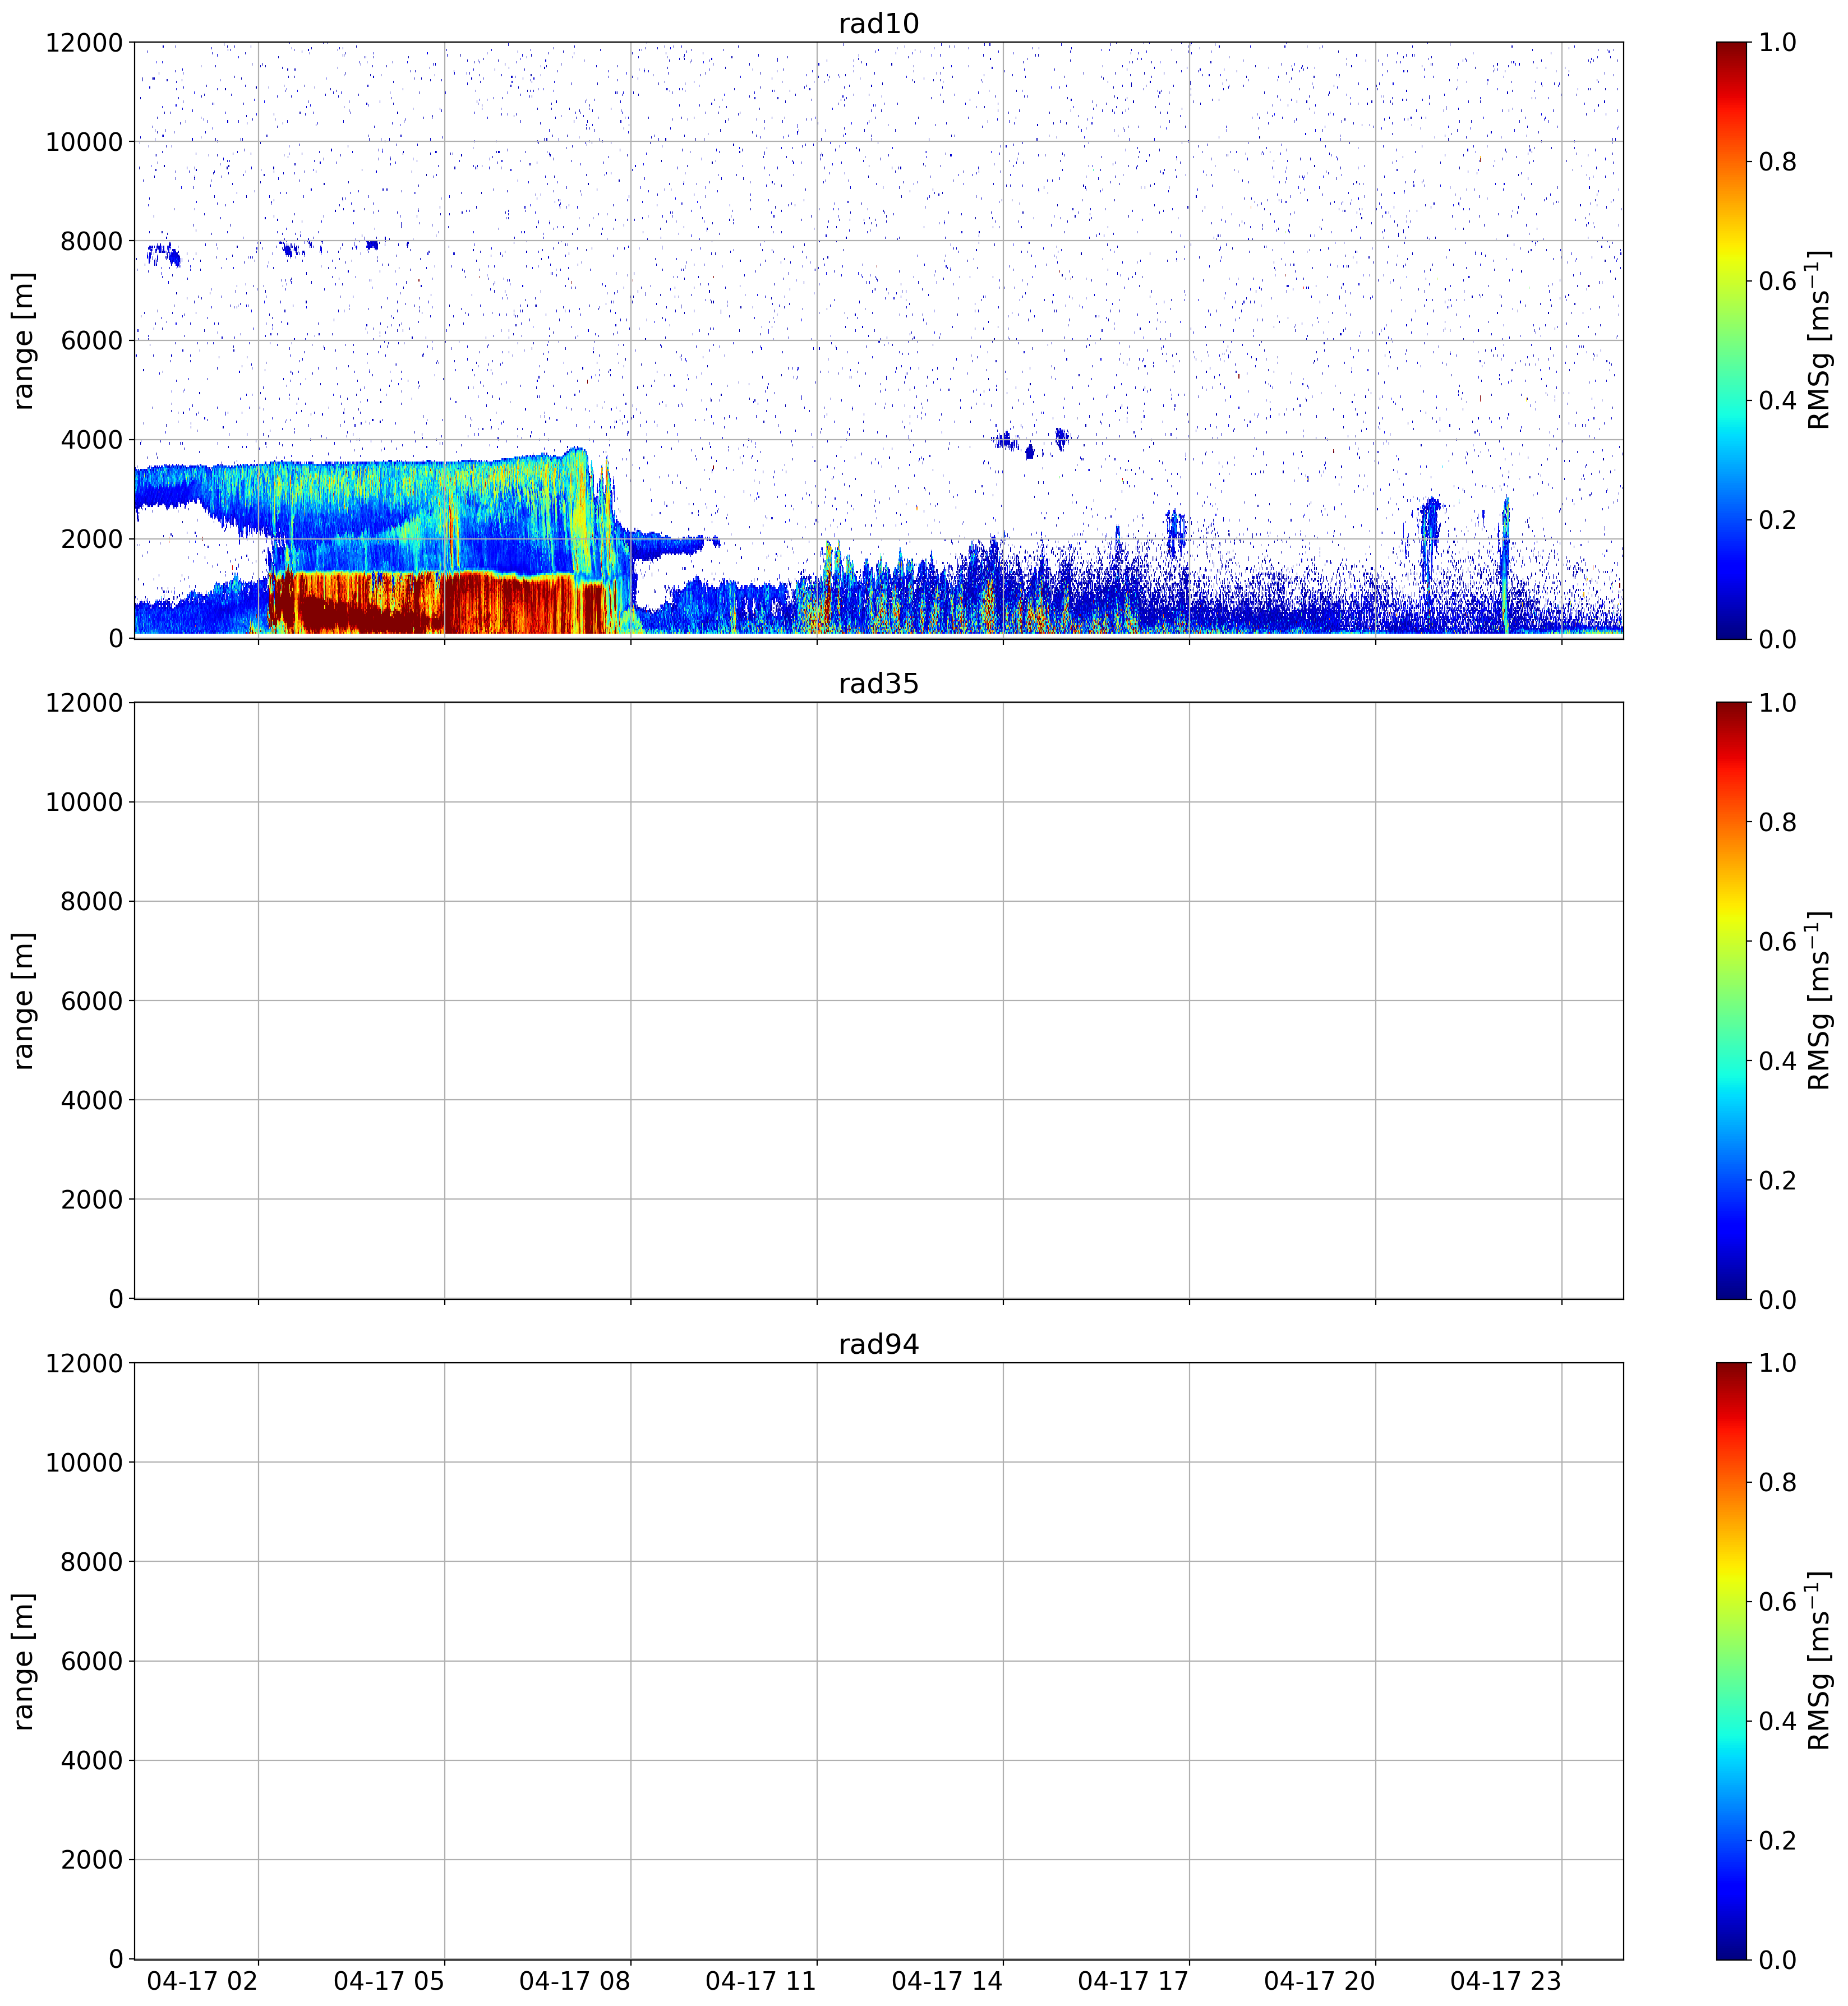Click the colorbar beside the rad10 plot

(1731, 340)
